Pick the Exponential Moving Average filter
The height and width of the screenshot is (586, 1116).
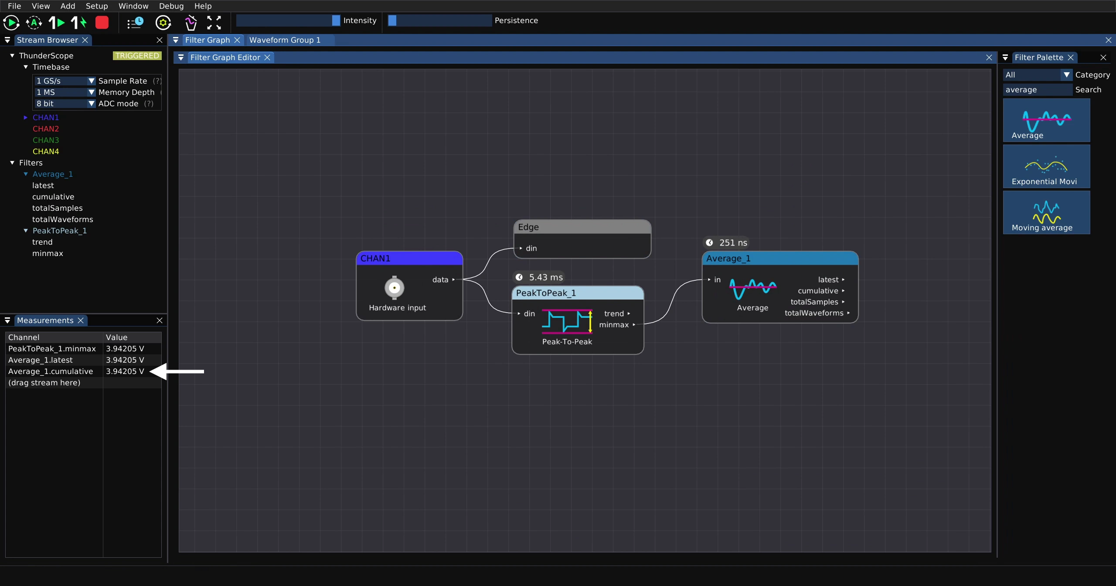(x=1046, y=166)
